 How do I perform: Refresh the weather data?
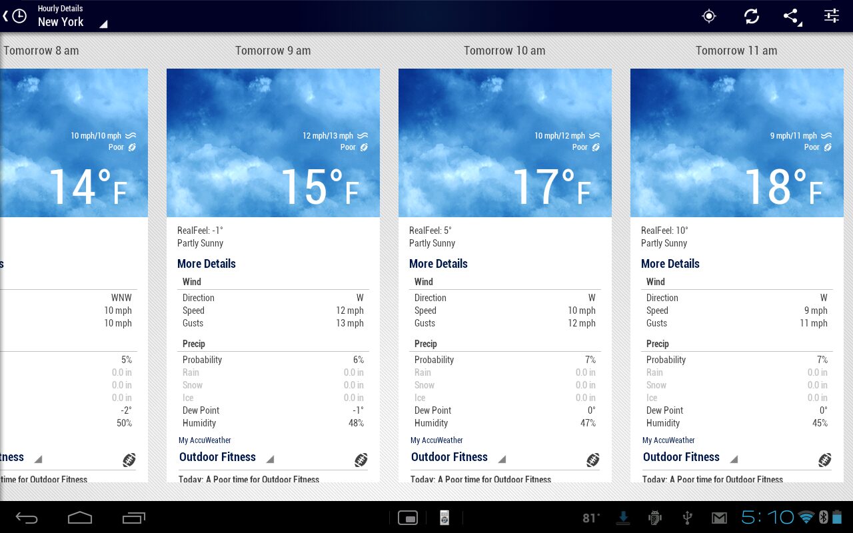tap(751, 17)
